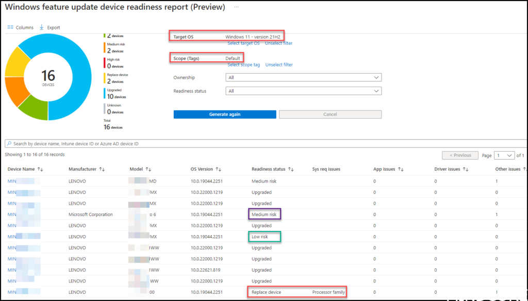Screen dimensions: 528x301
Task: Open the Columns selector icon
Action: point(11,27)
